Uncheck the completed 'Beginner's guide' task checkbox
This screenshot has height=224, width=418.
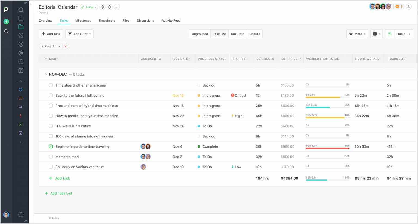tap(51, 146)
